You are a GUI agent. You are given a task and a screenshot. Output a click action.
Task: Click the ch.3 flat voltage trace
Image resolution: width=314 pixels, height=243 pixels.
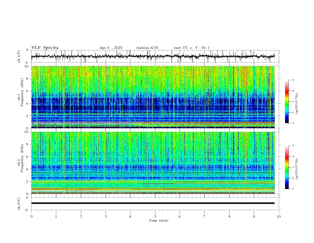pos(153,203)
